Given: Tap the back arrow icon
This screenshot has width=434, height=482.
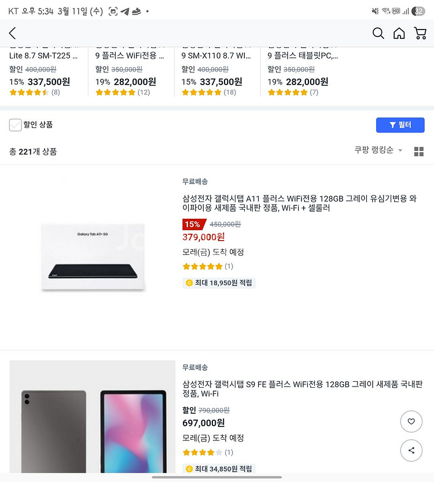Looking at the screenshot, I should [x=13, y=34].
